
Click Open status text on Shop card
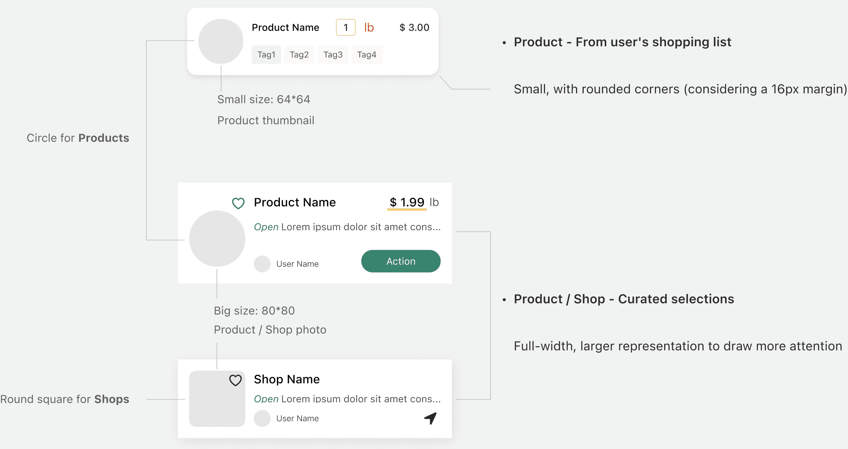pyautogui.click(x=266, y=399)
